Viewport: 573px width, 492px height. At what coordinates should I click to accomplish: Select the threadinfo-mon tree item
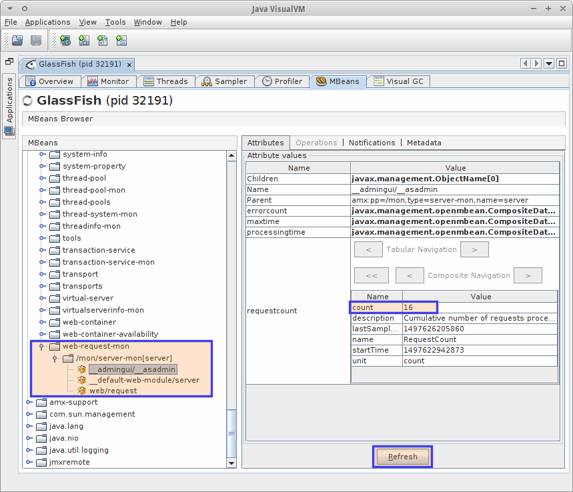(91, 226)
